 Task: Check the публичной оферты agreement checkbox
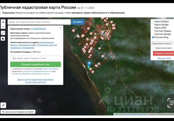click(11, 69)
